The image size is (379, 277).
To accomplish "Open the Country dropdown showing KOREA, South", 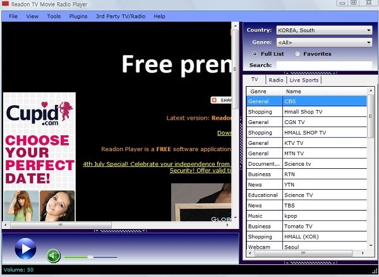I will click(324, 30).
